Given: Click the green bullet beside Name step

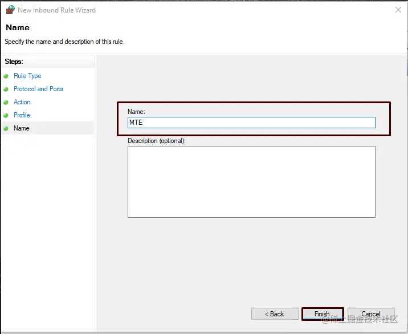Looking at the screenshot, I should pos(6,128).
